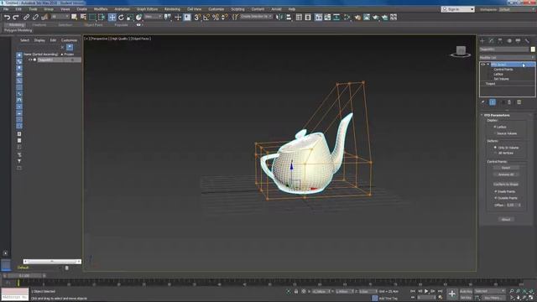Toggle the Angle Snap icon
The width and height of the screenshot is (537, 302).
[206, 17]
